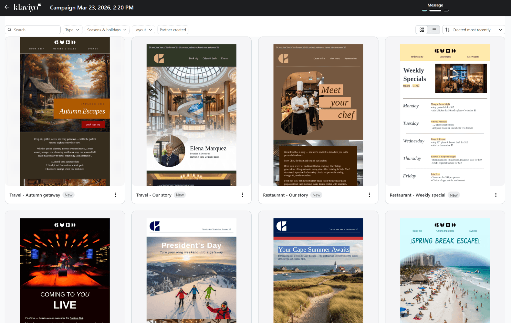Select the unfilled third step indicator in header

coord(446,11)
